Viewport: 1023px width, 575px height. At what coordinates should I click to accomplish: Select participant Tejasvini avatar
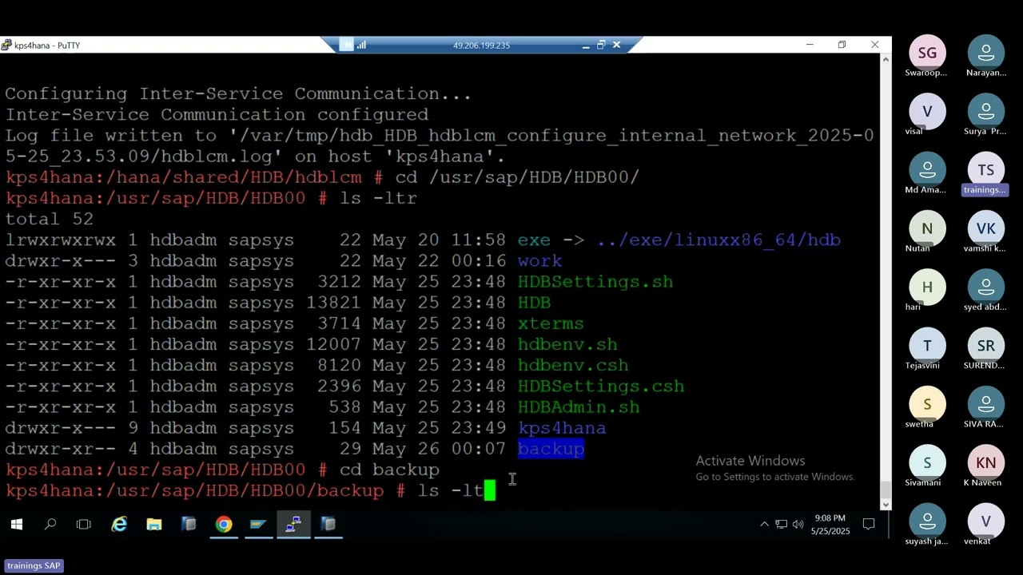[x=927, y=346]
